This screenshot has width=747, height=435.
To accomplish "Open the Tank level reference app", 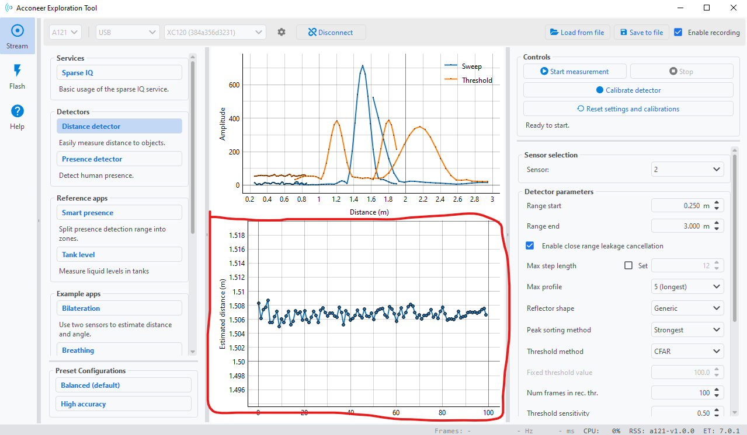I will [x=119, y=254].
